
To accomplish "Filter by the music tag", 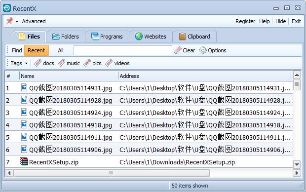I will [69, 63].
